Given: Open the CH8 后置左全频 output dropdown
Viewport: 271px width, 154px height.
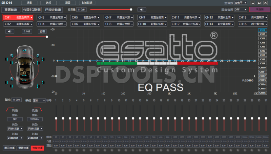Looking at the screenshot, I should 119,24.
